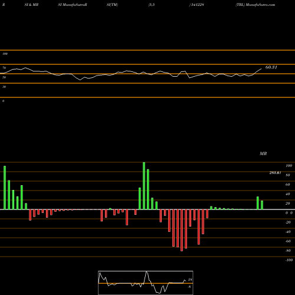The image size is (295, 295).
Task: Click the 70 label on RSI axis
Action: (4, 68)
